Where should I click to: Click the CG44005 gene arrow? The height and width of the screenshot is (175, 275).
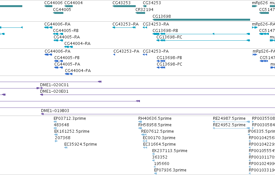(x=58, y=13)
